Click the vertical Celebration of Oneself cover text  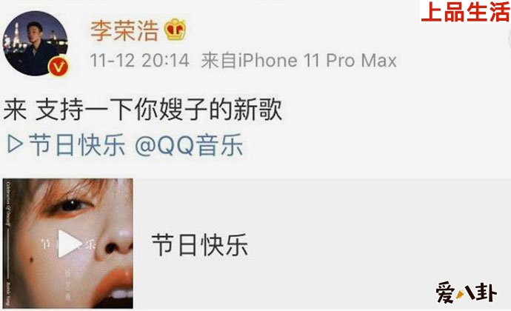tap(8, 204)
